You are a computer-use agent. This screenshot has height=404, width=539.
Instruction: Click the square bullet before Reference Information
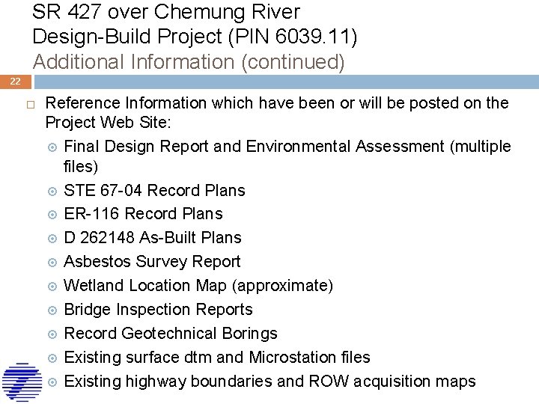click(31, 105)
